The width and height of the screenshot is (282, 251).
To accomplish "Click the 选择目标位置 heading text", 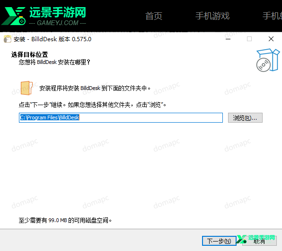I will coord(29,54).
